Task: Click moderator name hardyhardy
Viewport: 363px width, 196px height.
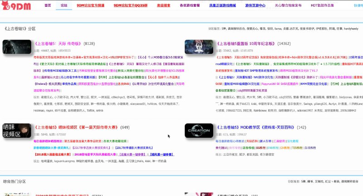Action: 351,29
